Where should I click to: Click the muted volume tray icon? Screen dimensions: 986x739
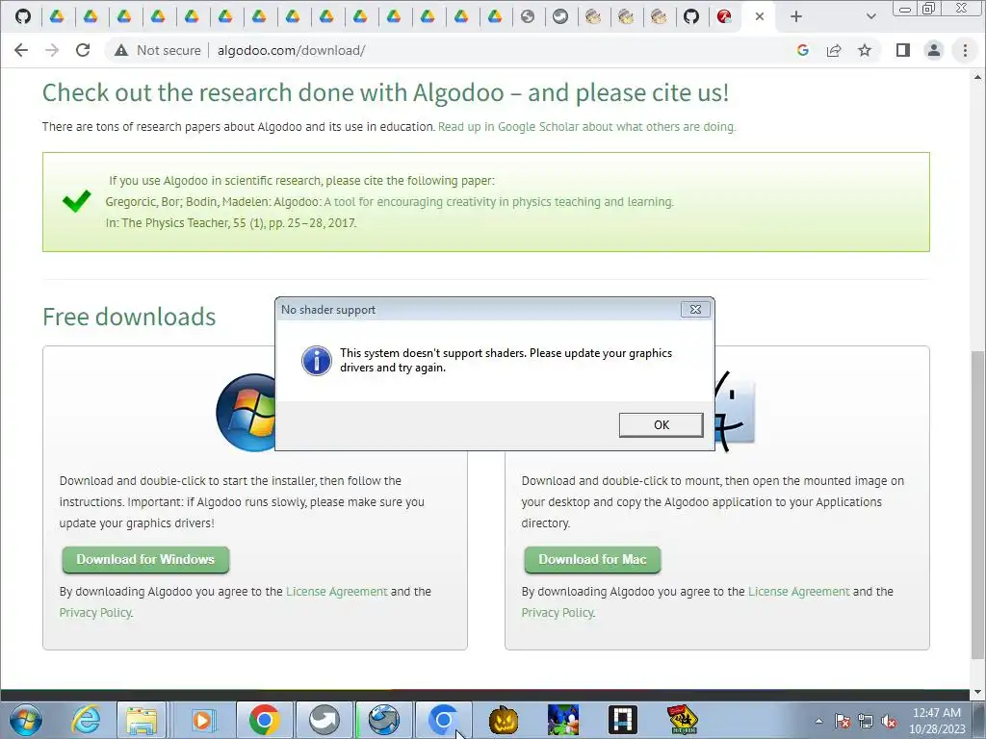coord(889,721)
